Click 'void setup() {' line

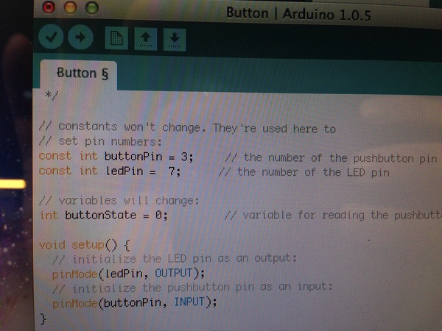(85, 245)
